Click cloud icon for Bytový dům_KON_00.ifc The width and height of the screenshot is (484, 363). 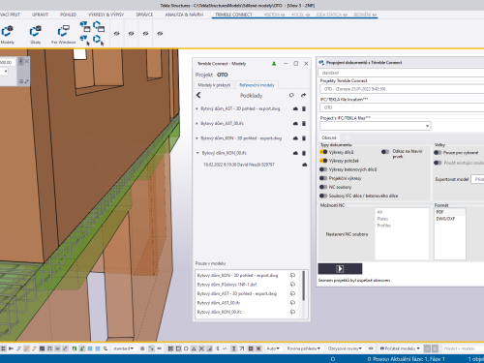295,153
